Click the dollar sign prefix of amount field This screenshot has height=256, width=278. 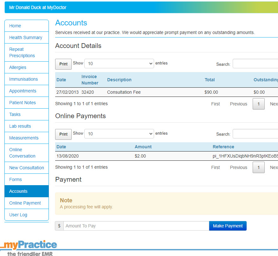[59, 226]
